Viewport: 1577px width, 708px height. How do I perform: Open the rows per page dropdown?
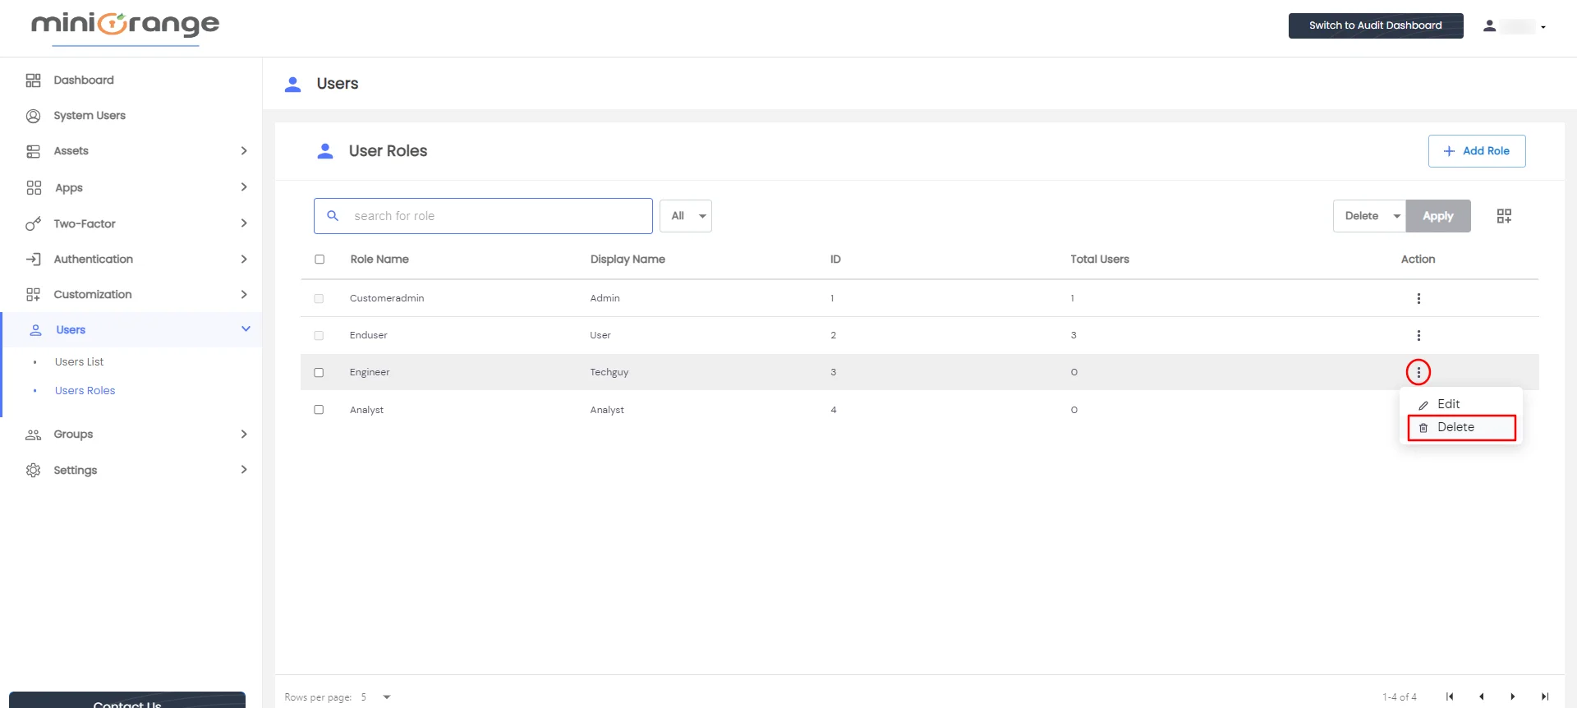(x=375, y=697)
